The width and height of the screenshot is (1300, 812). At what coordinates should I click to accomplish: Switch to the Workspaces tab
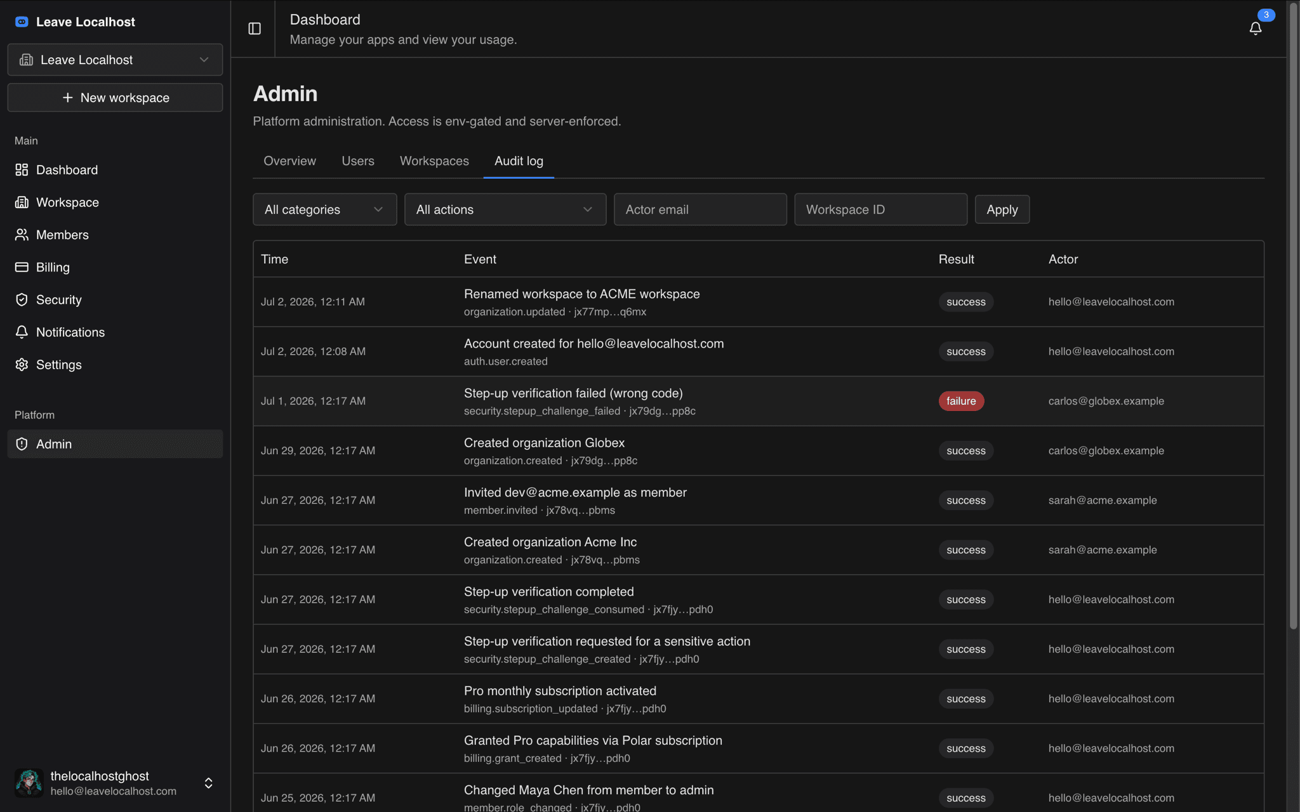434,161
